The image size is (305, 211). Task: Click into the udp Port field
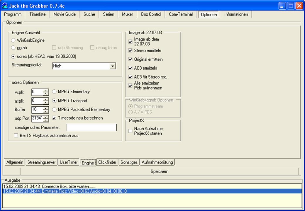coord(37,118)
